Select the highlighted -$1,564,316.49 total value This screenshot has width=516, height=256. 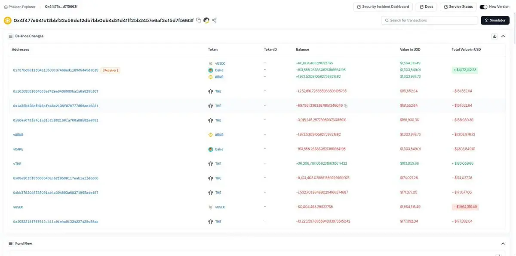tap(465, 207)
